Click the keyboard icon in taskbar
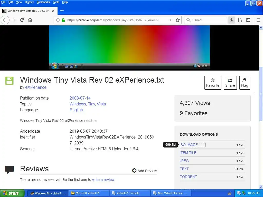The width and height of the screenshot is (263, 197). point(230,193)
